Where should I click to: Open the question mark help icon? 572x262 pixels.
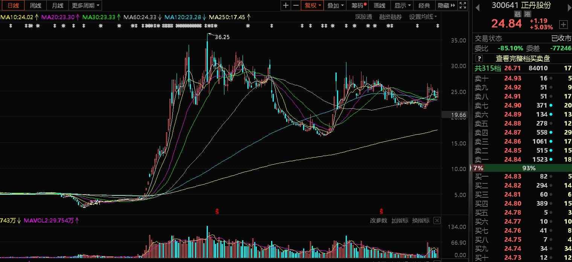point(479,59)
